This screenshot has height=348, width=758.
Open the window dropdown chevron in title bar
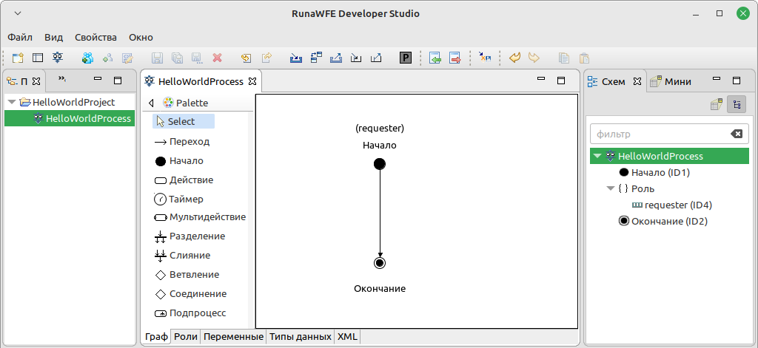click(x=18, y=13)
